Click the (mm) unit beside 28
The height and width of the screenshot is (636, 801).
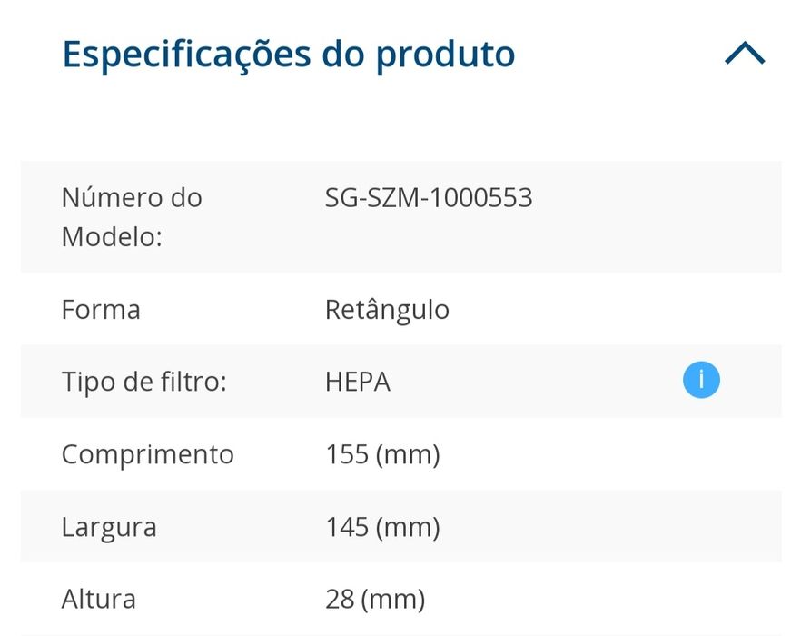(392, 600)
